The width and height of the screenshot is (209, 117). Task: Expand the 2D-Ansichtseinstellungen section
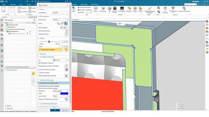click(48, 104)
